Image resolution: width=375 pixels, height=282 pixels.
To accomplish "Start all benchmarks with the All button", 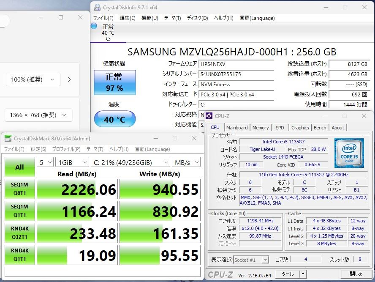I will point(20,167).
